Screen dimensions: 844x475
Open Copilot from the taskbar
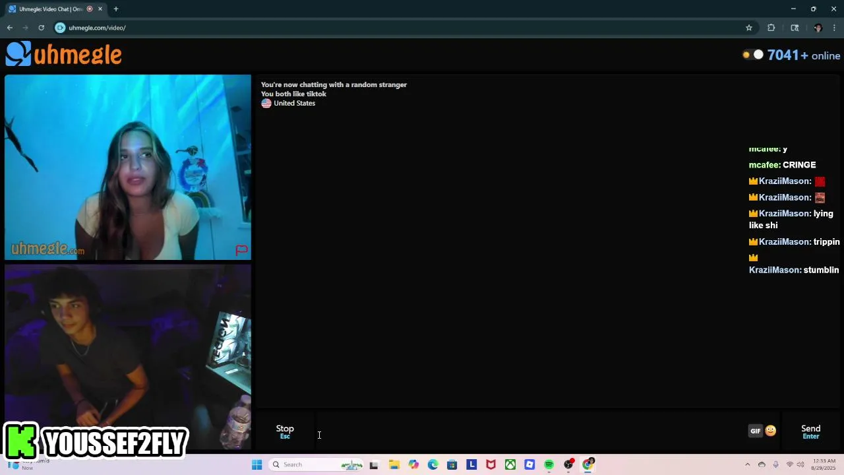[413, 464]
